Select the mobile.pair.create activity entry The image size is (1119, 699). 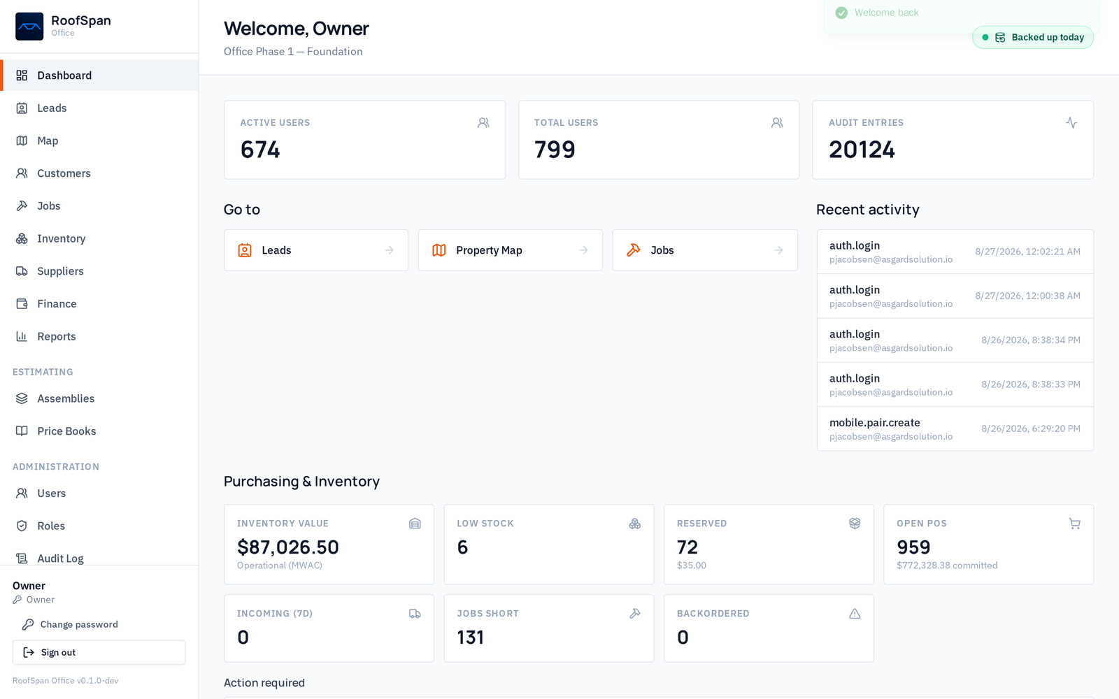pos(955,429)
